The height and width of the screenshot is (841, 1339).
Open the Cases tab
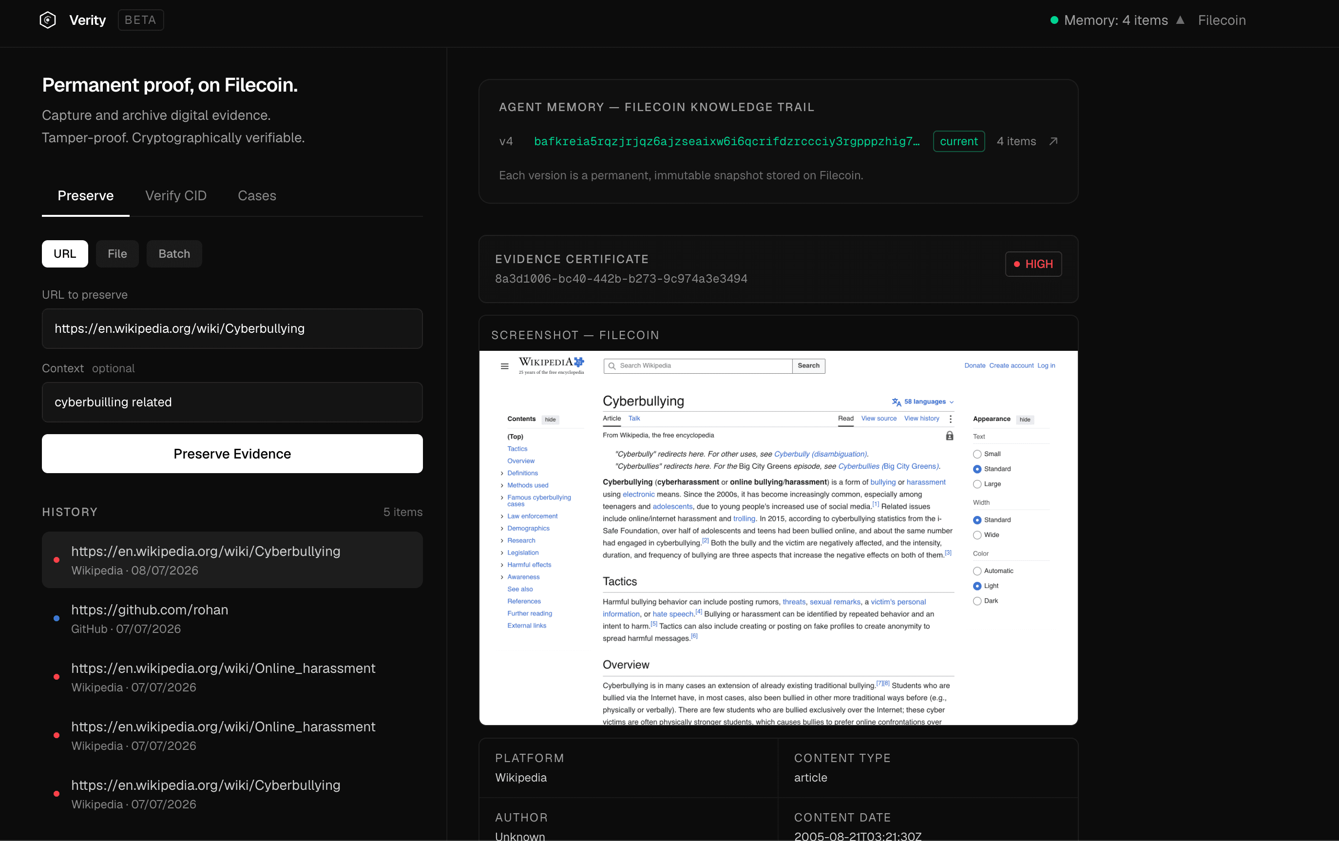[257, 196]
